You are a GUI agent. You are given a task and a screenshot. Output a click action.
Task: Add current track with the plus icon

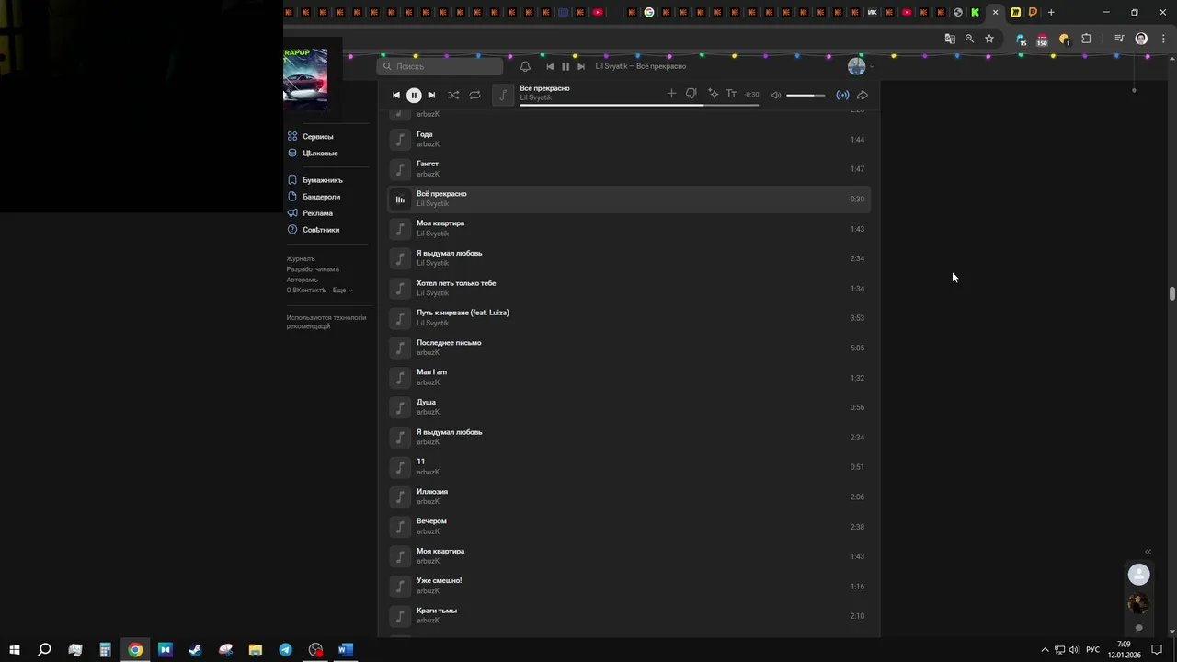(671, 94)
